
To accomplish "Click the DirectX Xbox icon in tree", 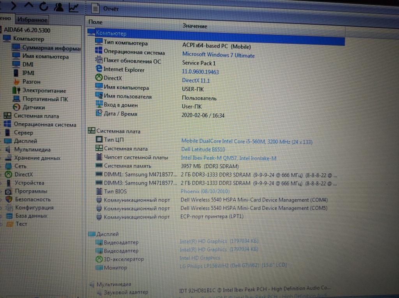I will [x=9, y=175].
